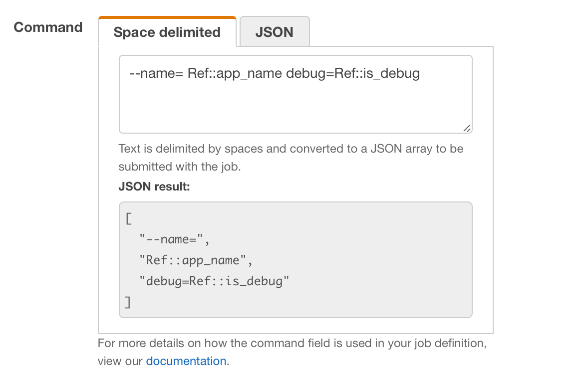This screenshot has width=586, height=377.
Task: Click the "--name=" line in JSON result
Action: point(173,239)
